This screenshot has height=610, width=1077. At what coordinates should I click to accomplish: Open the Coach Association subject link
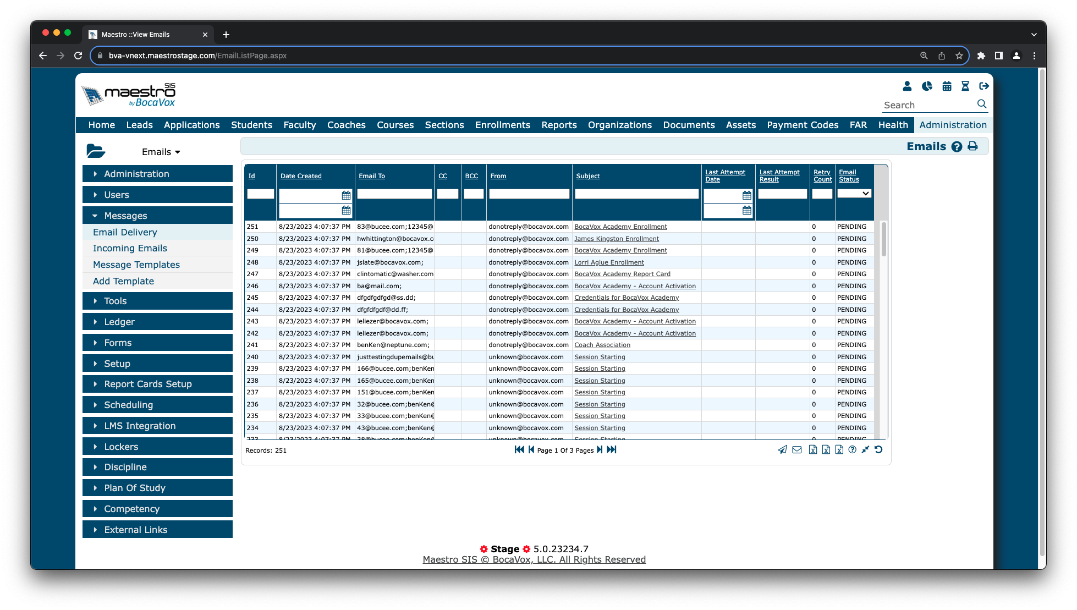click(602, 345)
